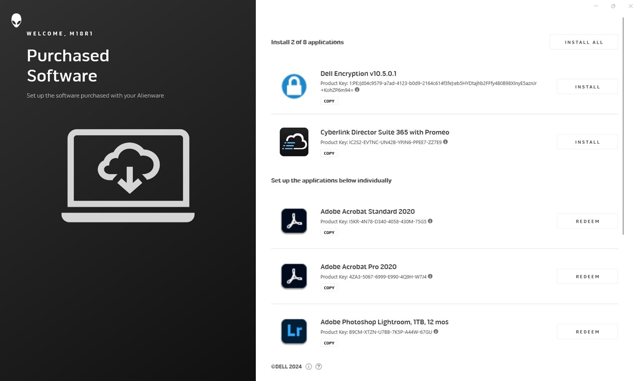Image resolution: width=639 pixels, height=381 pixels.
Task: Click the help question mark icon in footer
Action: click(319, 366)
